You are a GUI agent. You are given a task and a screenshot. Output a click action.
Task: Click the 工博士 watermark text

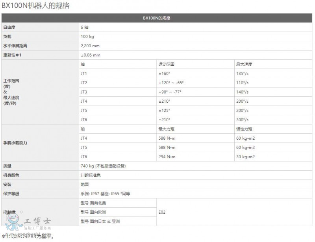tap(37, 221)
